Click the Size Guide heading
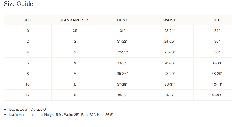The image size is (232, 127). click(x=19, y=4)
